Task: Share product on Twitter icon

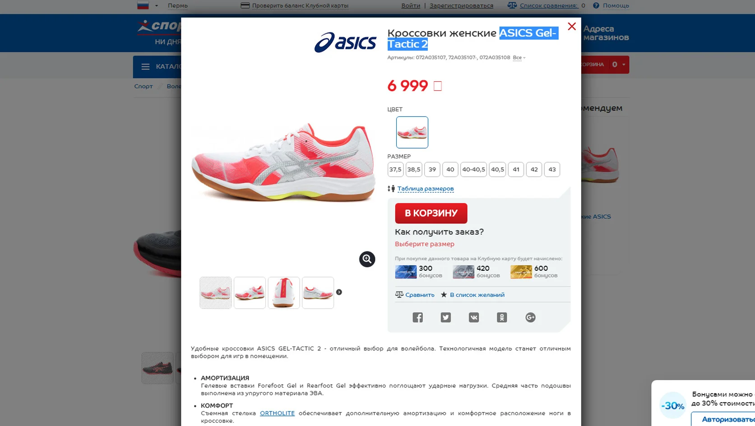Action: coord(446,318)
